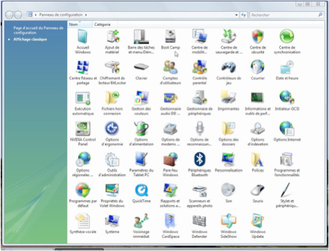
Task: Open Ajout de matériel
Action: pos(112,42)
